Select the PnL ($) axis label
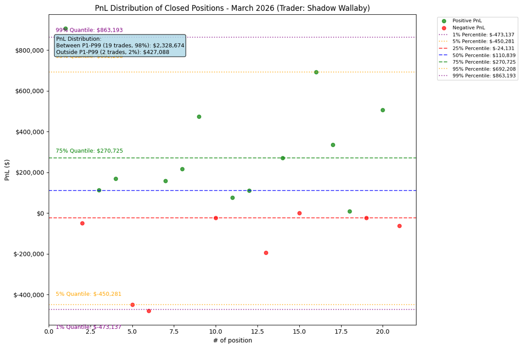The width and height of the screenshot is (522, 348). [x=7, y=170]
